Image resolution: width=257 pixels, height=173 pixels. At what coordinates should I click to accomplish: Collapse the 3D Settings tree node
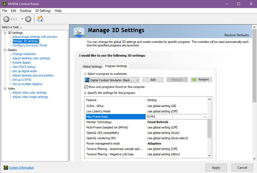[5, 33]
